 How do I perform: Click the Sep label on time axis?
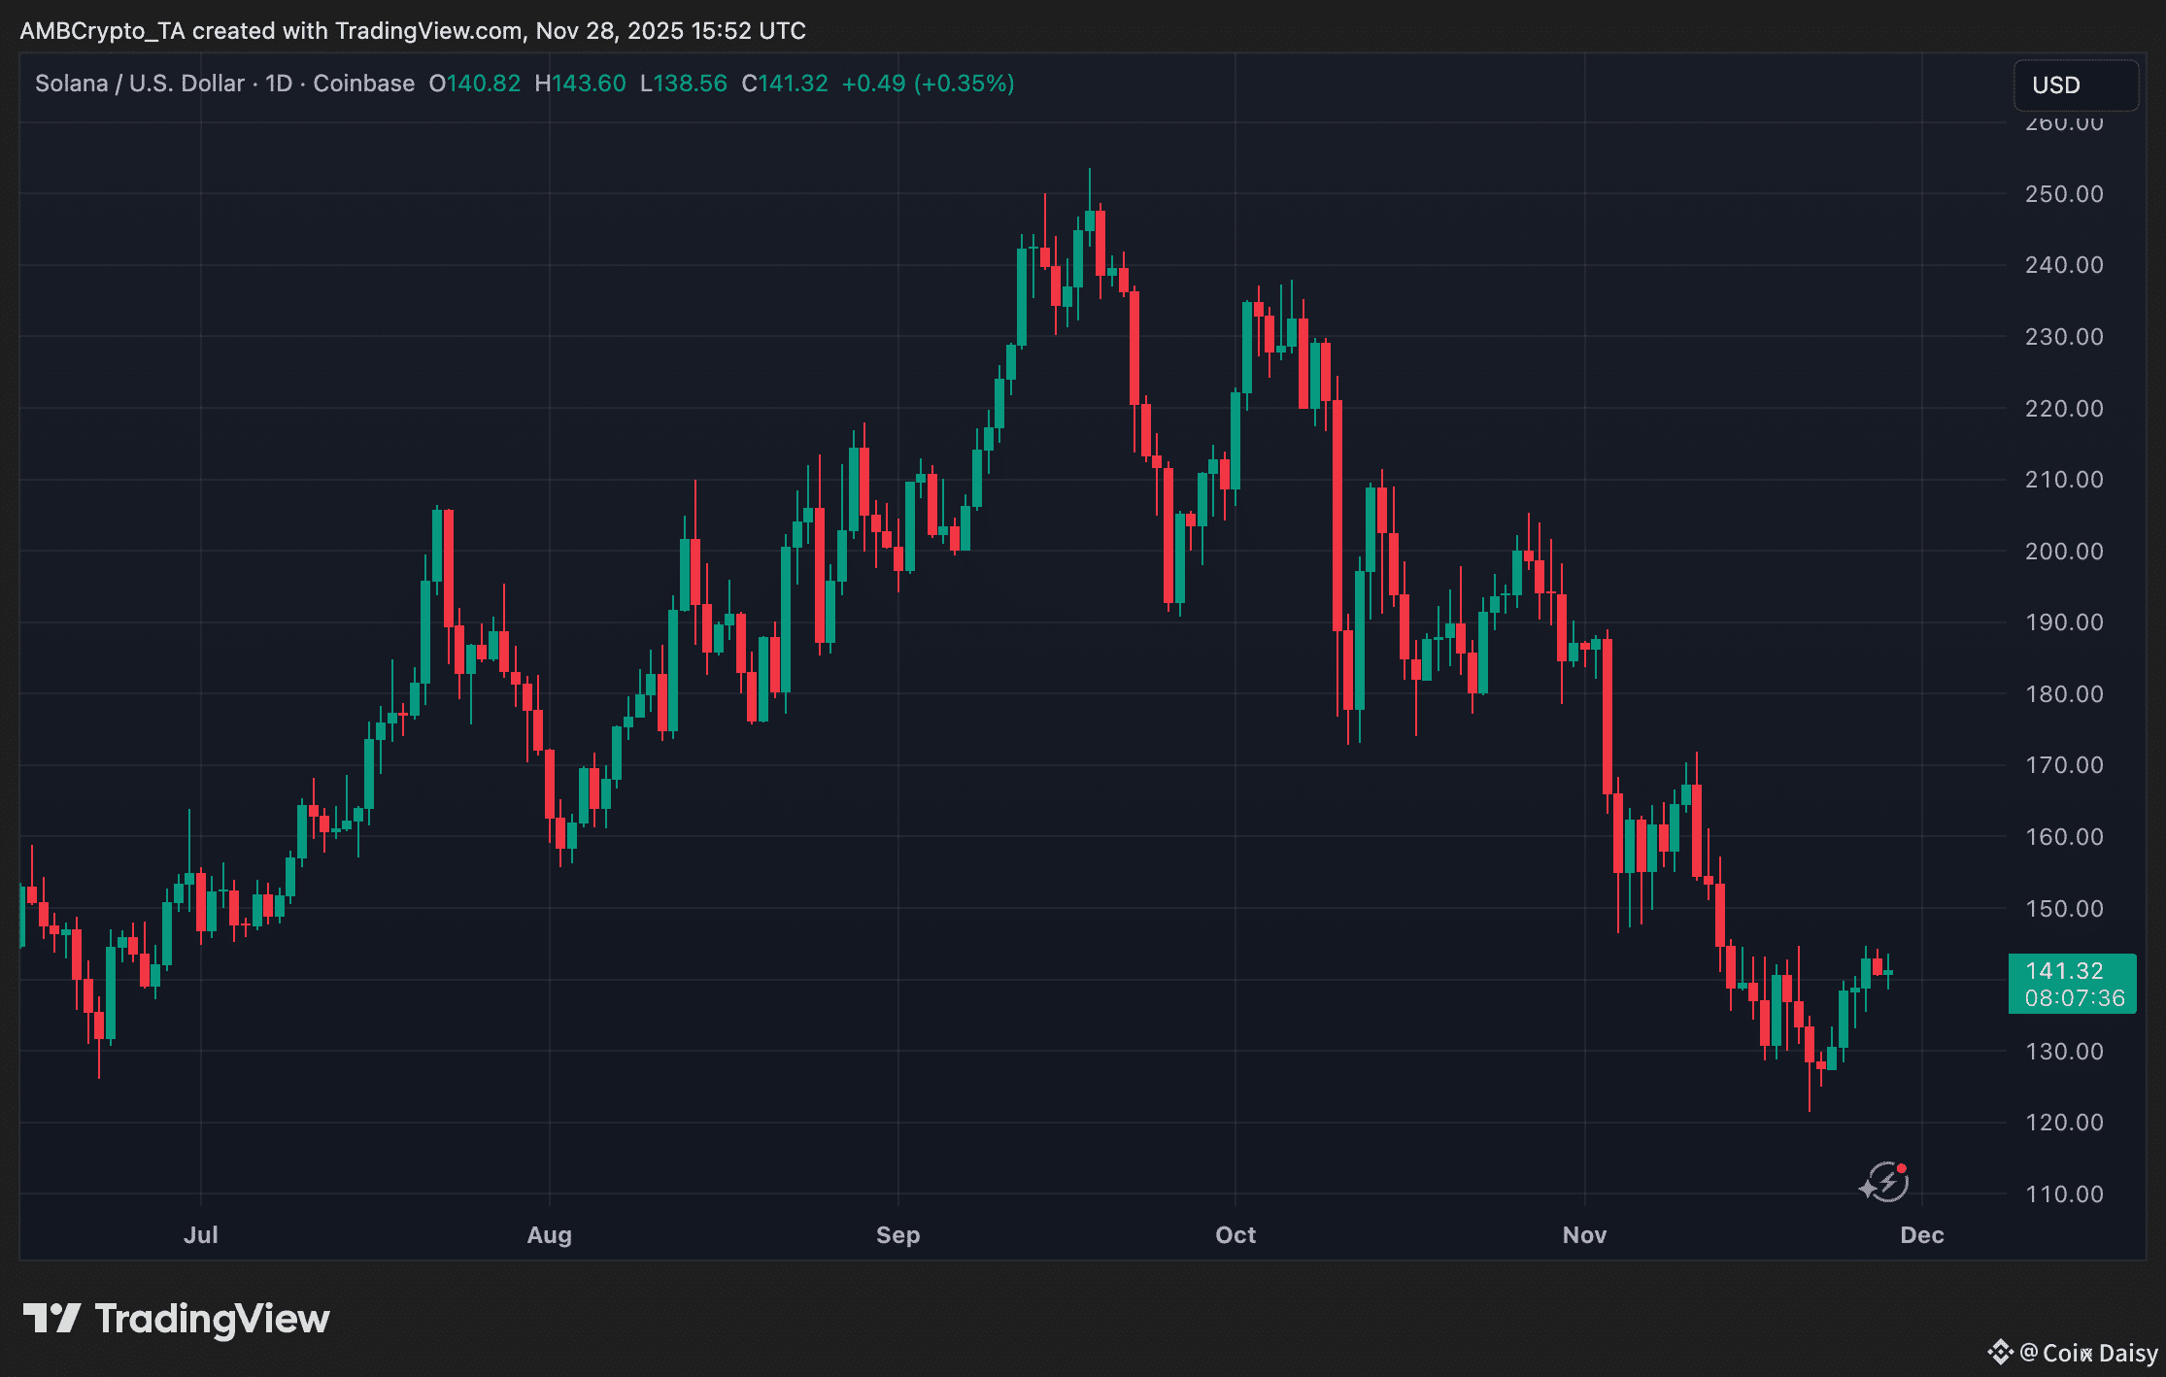(x=897, y=1235)
